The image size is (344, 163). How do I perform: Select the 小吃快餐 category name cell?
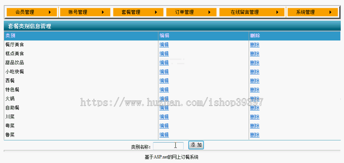(81, 72)
